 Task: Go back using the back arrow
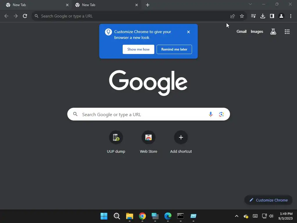[x=6, y=16]
